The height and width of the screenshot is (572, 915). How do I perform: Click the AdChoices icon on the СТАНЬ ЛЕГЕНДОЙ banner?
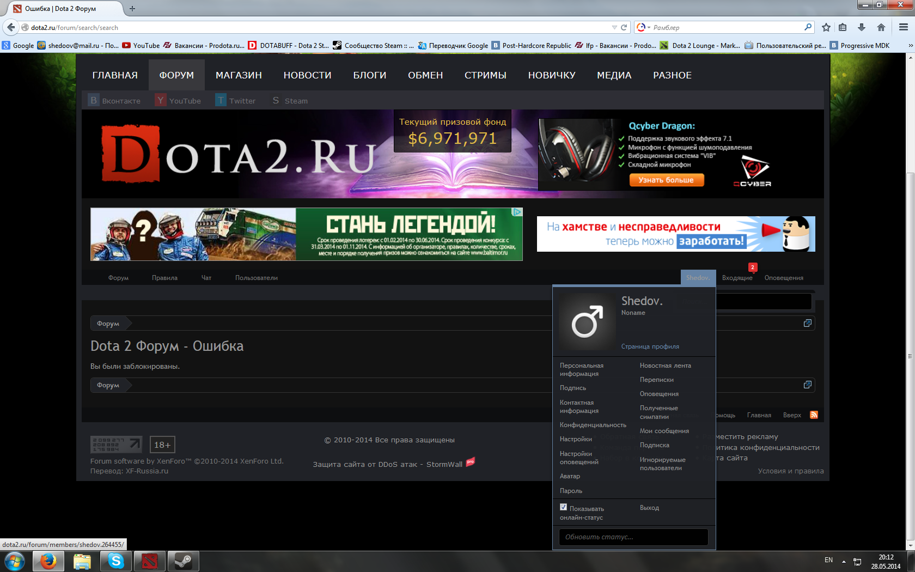[517, 212]
